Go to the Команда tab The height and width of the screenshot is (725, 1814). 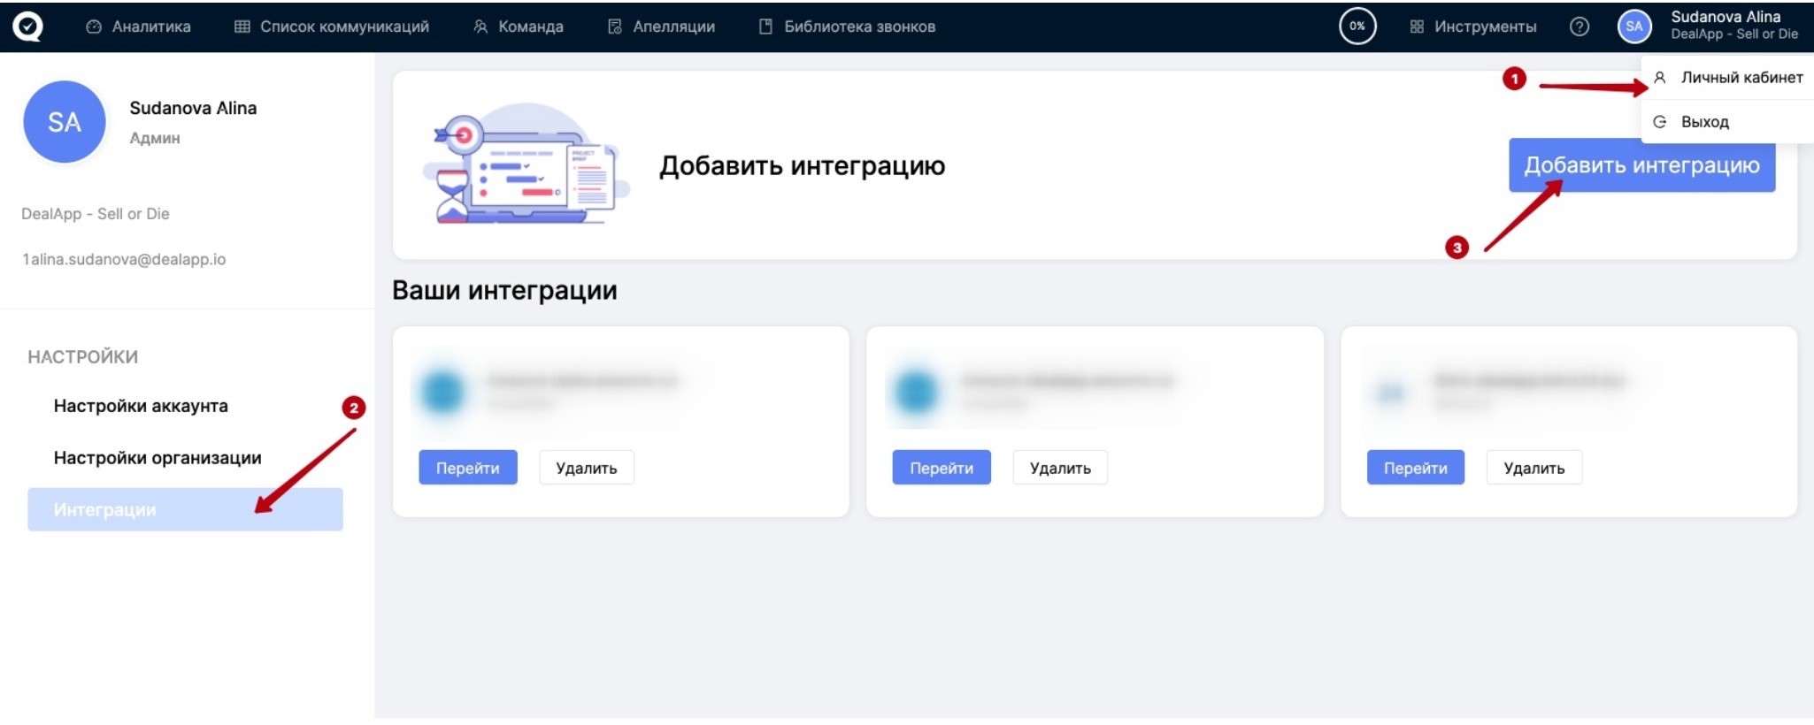click(519, 27)
